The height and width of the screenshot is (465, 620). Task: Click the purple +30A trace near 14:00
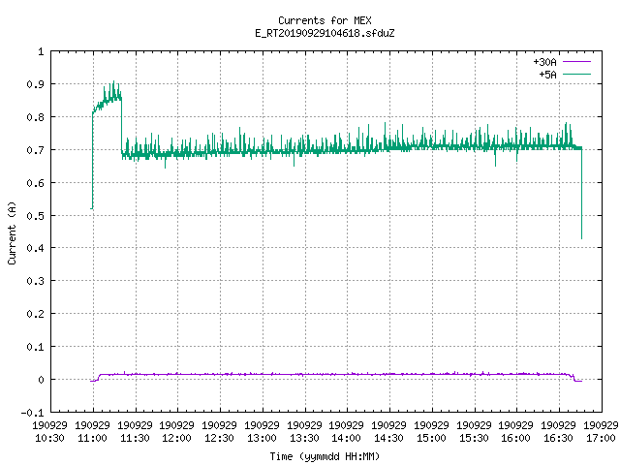click(x=347, y=374)
